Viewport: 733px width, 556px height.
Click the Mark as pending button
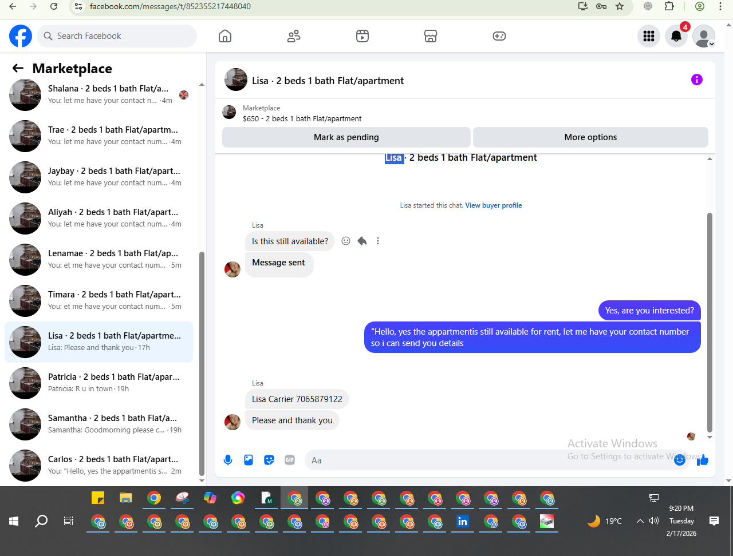point(346,137)
